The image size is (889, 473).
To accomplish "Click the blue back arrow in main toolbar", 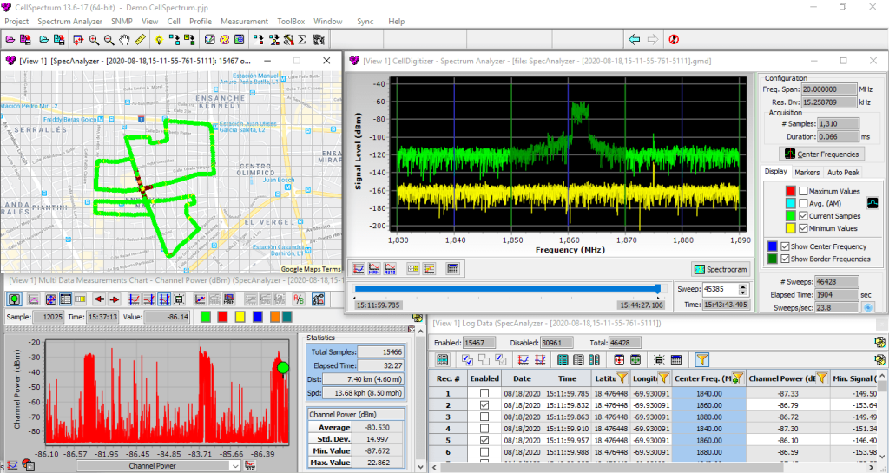I will pyautogui.click(x=634, y=39).
